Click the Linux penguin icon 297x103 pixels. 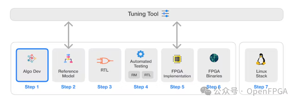point(262,59)
